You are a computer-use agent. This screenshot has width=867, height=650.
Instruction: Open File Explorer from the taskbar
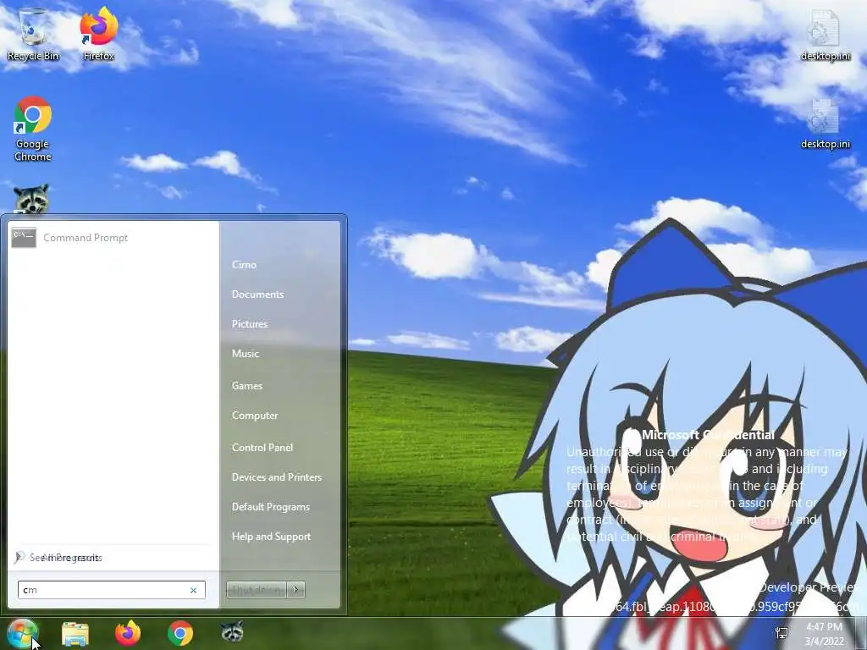pyautogui.click(x=75, y=633)
